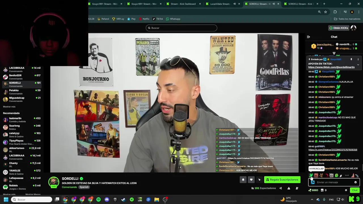Focus the Kick Buscar search bar

[181, 28]
